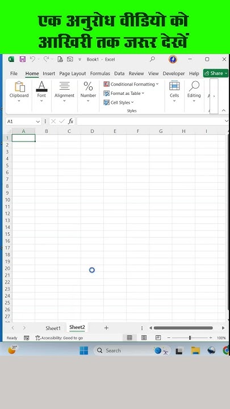The image size is (230, 409).
Task: Expand the Cells group
Action: click(x=174, y=91)
